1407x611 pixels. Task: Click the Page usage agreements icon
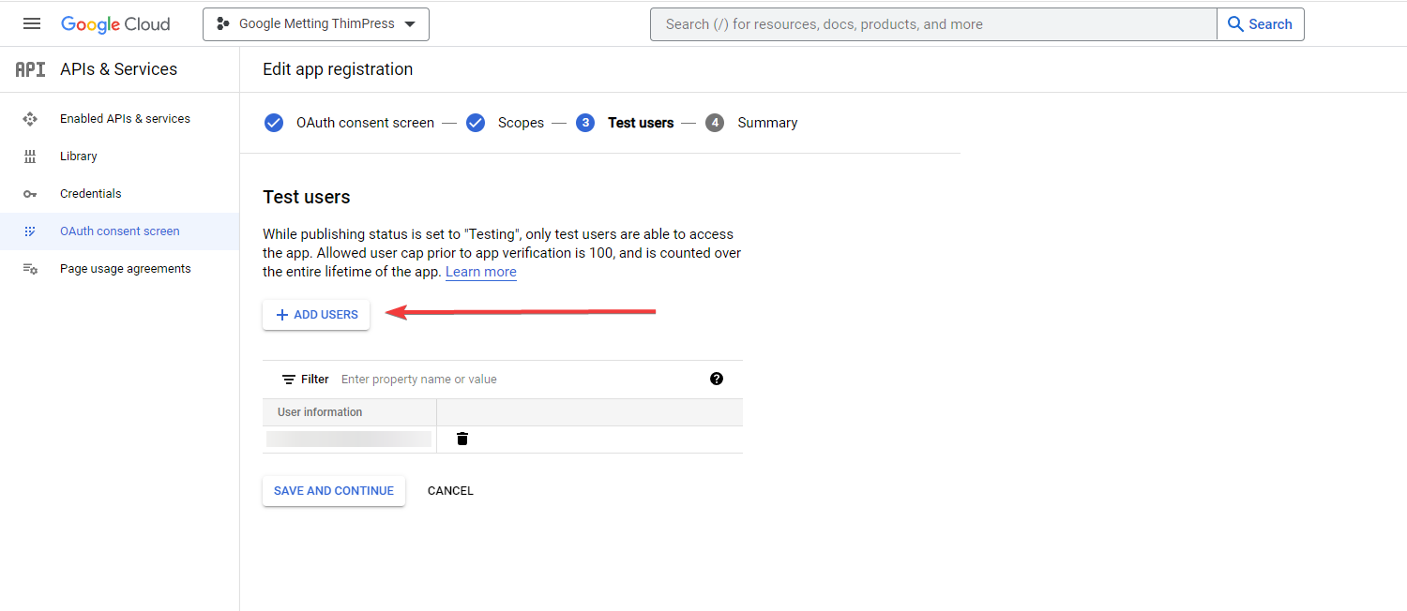coord(30,269)
